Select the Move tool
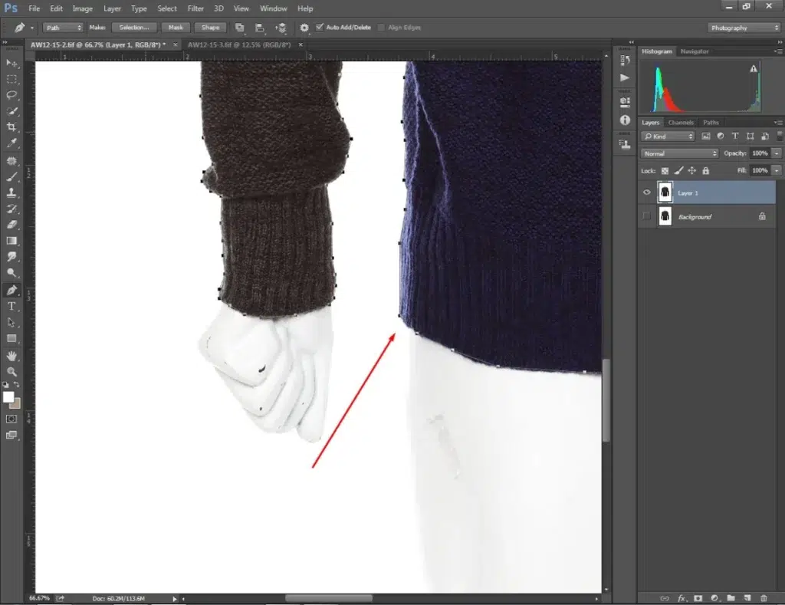 click(11, 63)
